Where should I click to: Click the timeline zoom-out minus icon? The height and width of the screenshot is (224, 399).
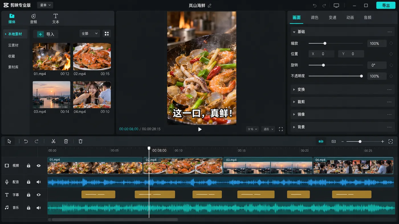(343, 142)
